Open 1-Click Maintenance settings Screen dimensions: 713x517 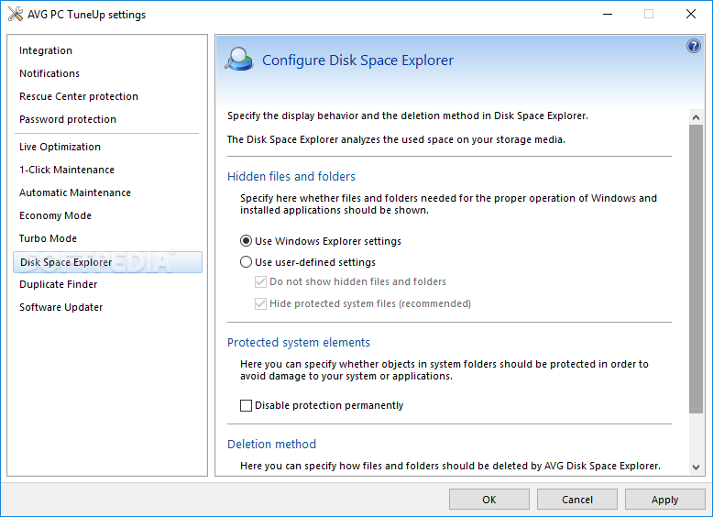[x=67, y=170]
